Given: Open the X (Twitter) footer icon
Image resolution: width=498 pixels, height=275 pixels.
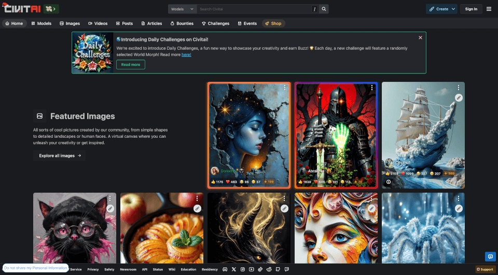Looking at the screenshot, I should (x=234, y=269).
